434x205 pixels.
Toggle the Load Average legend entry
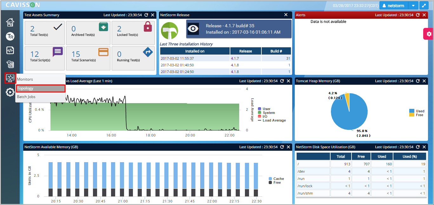272,120
